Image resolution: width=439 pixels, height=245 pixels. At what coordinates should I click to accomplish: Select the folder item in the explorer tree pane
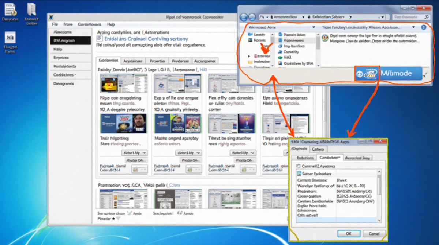coord(259,62)
